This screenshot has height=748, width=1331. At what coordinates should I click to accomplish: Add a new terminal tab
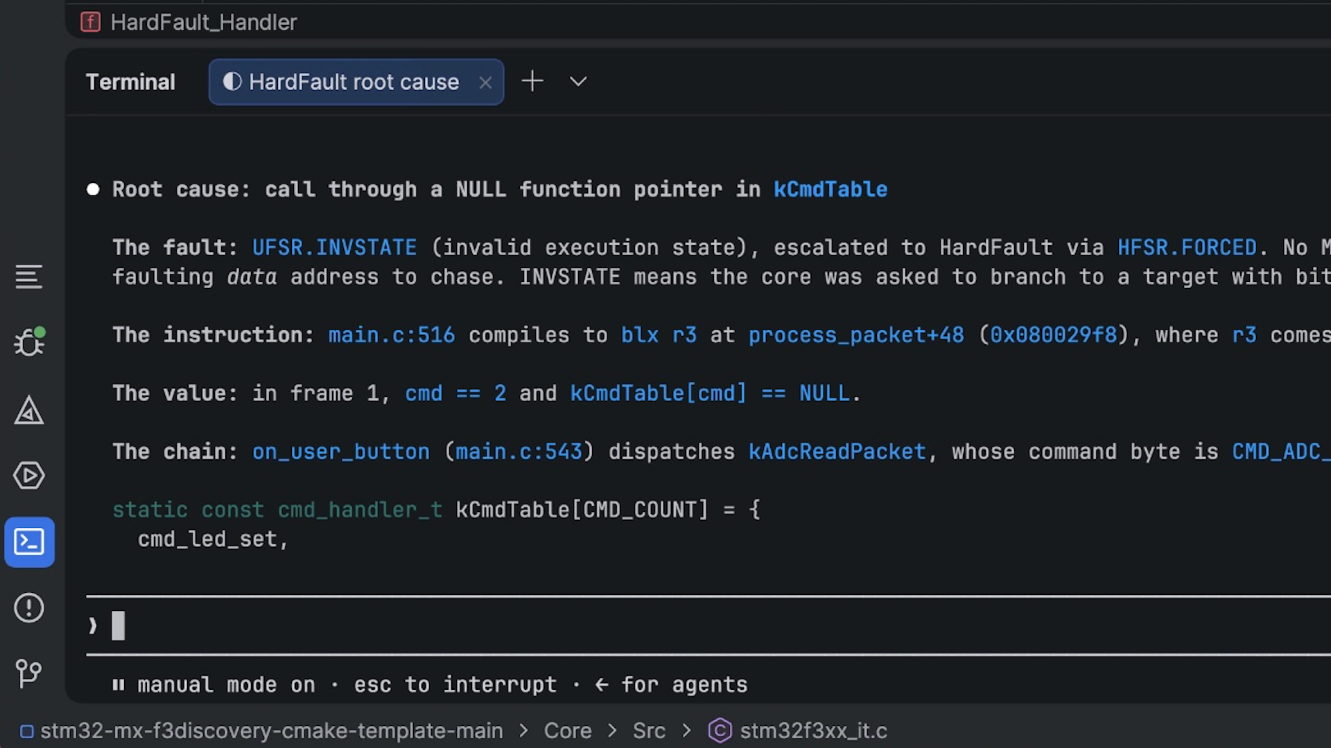point(532,82)
